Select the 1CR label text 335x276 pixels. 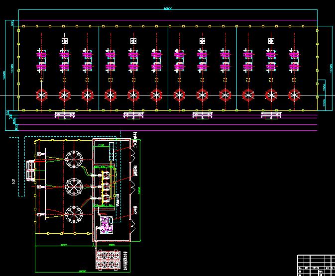tap(13, 183)
